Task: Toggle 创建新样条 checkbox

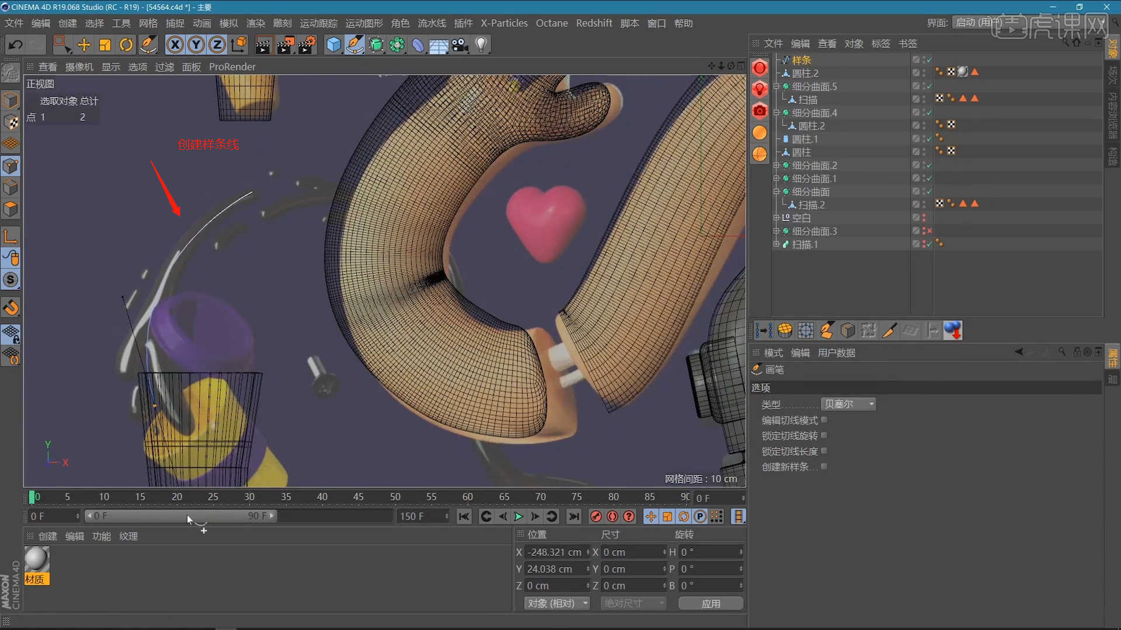Action: [824, 466]
